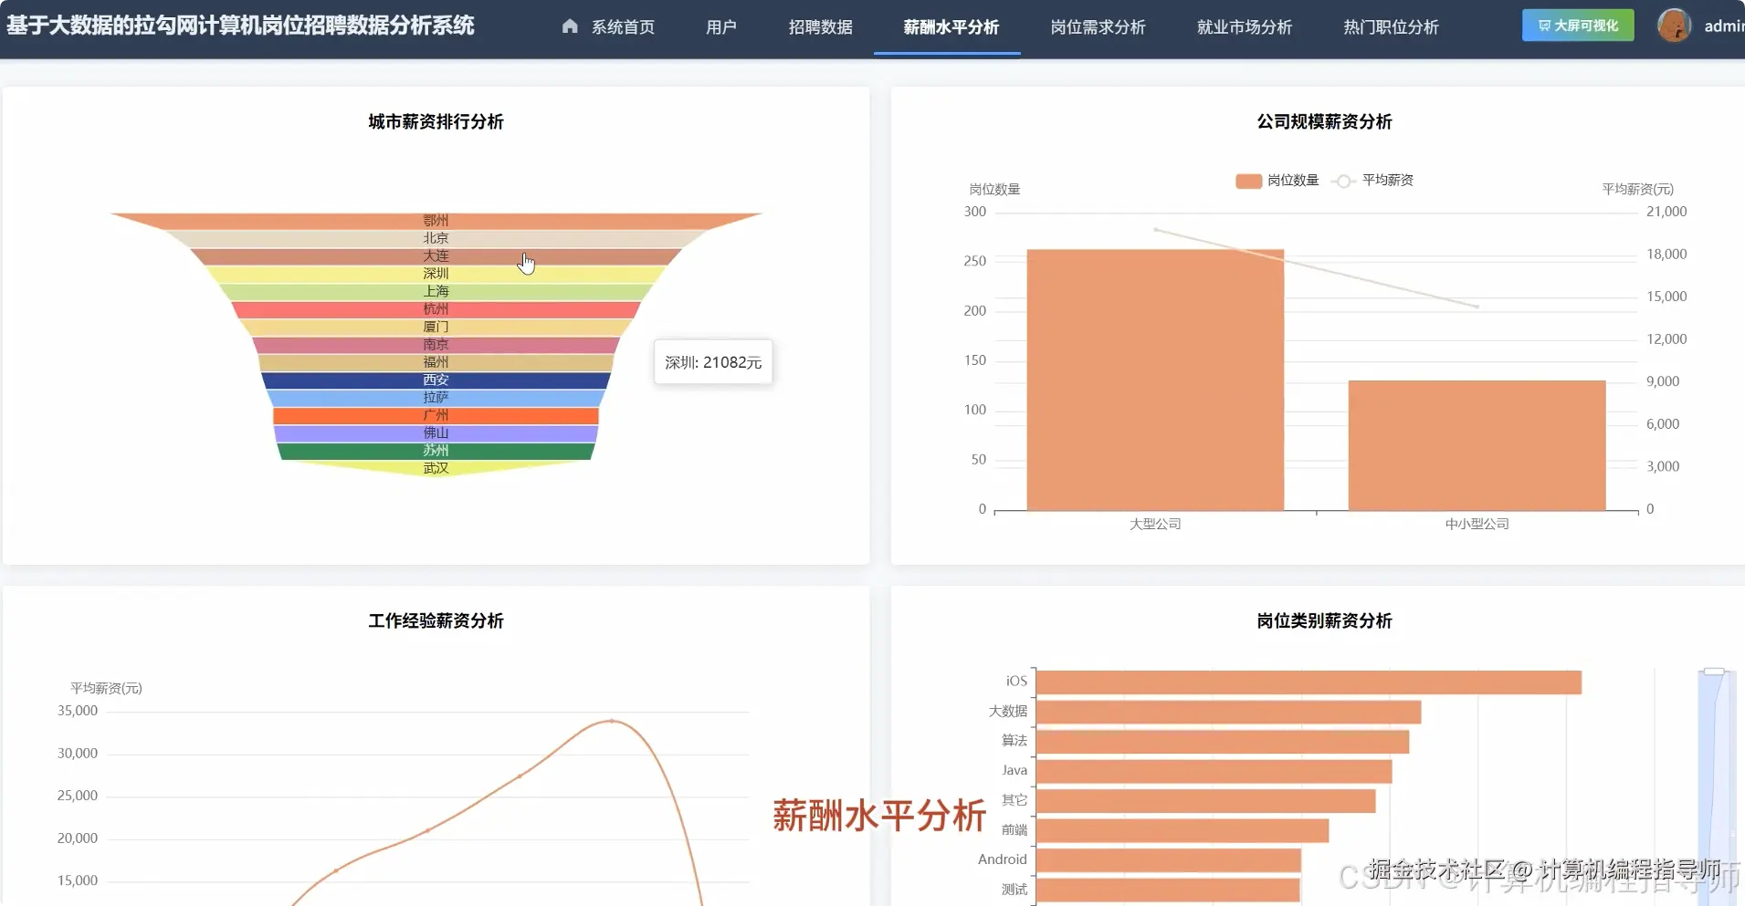Click the 北京 segment in the city salary funnel
The height and width of the screenshot is (906, 1745).
tap(436, 237)
